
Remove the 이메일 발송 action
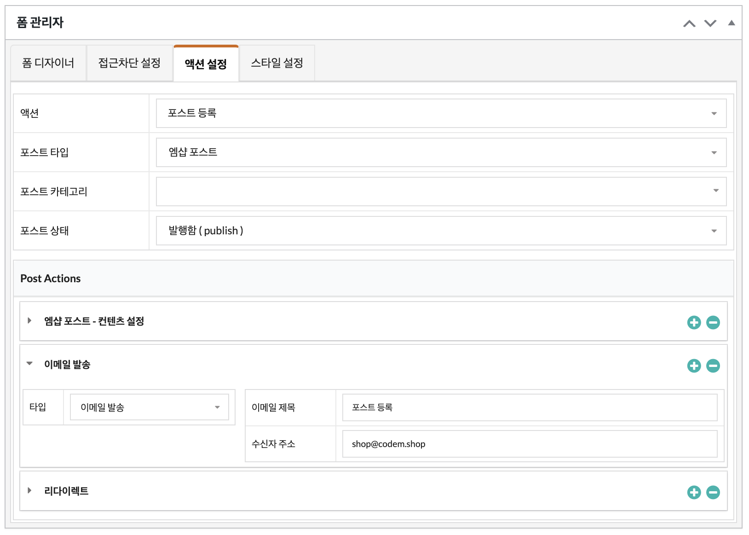(x=713, y=366)
